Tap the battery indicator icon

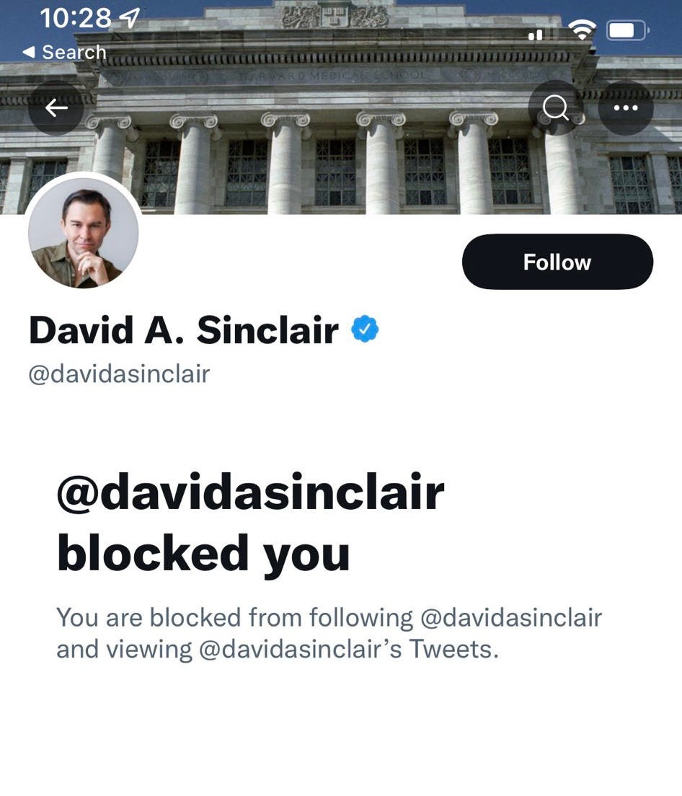point(628,30)
